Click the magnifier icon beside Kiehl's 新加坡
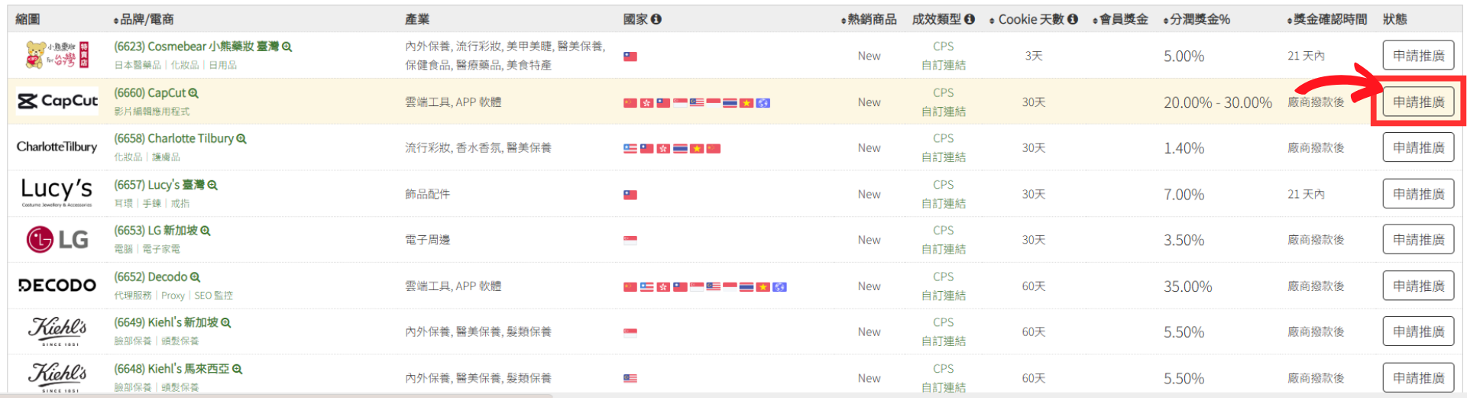The width and height of the screenshot is (1467, 404). pyautogui.click(x=226, y=323)
